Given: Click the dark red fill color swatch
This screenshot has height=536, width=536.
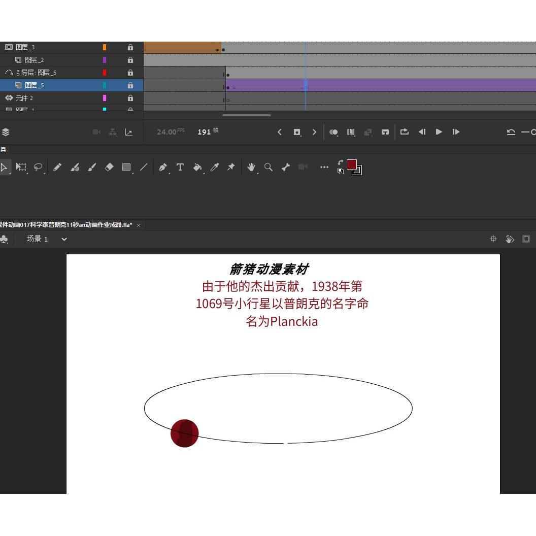Looking at the screenshot, I should (x=352, y=164).
